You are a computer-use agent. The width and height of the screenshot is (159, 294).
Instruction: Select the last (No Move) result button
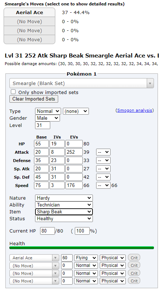(x=29, y=39)
